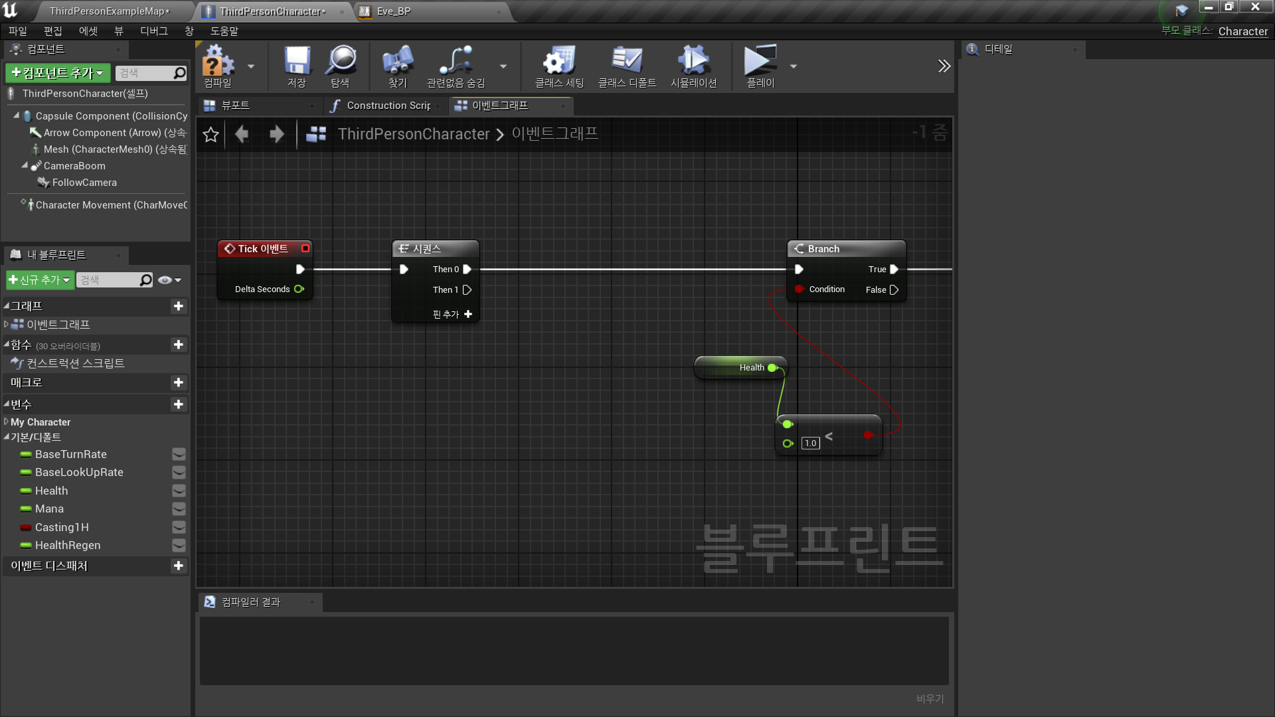Click the Branch node red Condition pin
Viewport: 1275px width, 717px height.
[800, 289]
